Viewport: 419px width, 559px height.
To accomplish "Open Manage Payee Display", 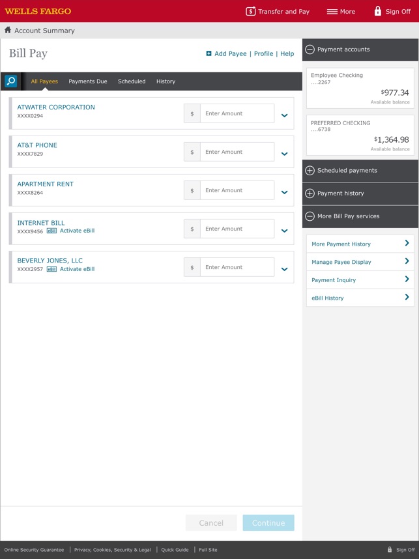I will coord(360,262).
